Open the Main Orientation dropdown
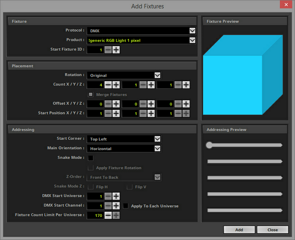This screenshot has width=295, height=240. coord(124,148)
